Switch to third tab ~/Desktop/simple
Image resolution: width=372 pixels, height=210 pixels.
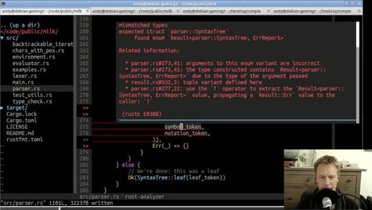click(222, 11)
